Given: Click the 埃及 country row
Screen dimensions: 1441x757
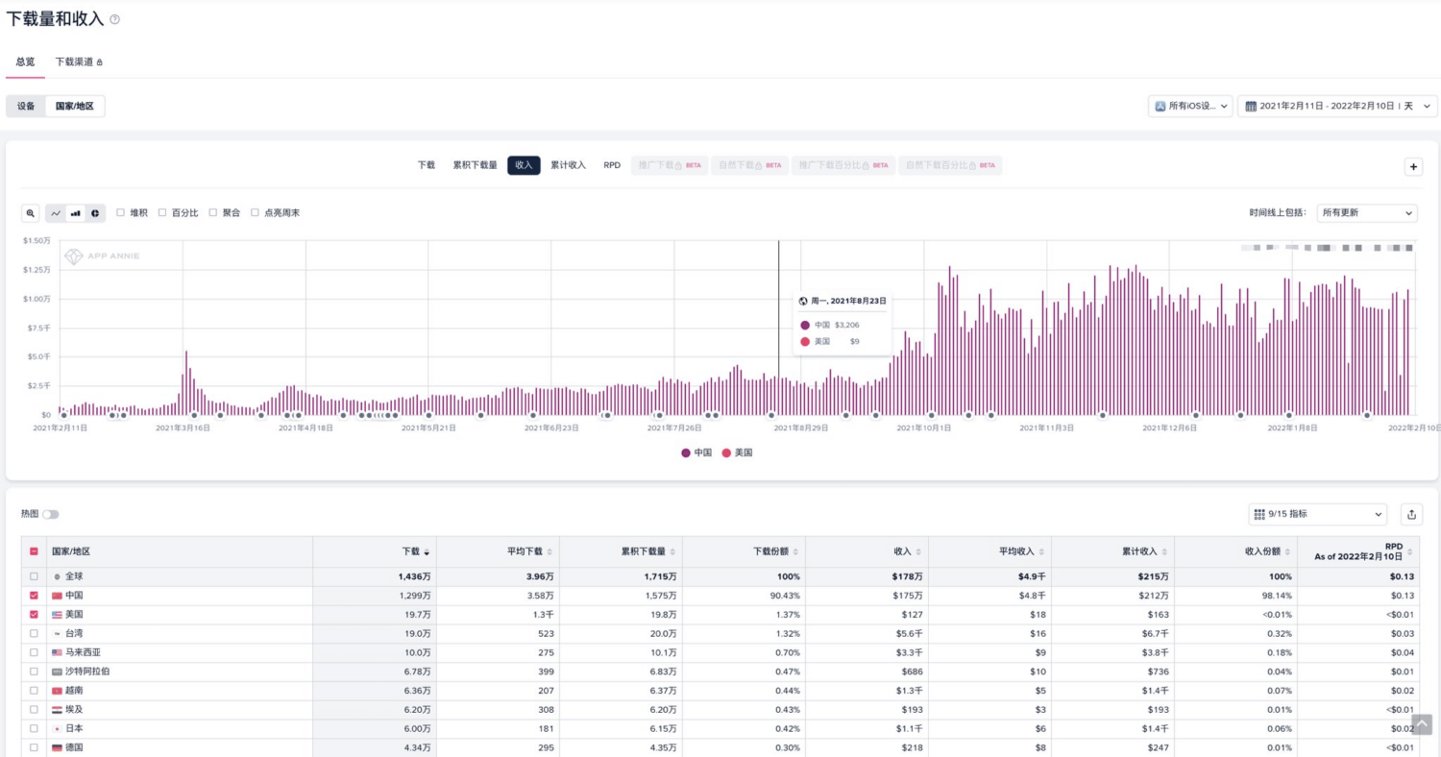Looking at the screenshot, I should pyautogui.click(x=720, y=709).
